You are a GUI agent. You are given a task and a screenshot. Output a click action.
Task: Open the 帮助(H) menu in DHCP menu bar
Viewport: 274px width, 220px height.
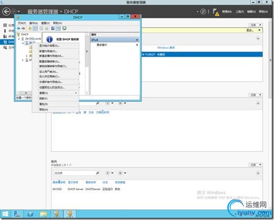tap(58, 23)
